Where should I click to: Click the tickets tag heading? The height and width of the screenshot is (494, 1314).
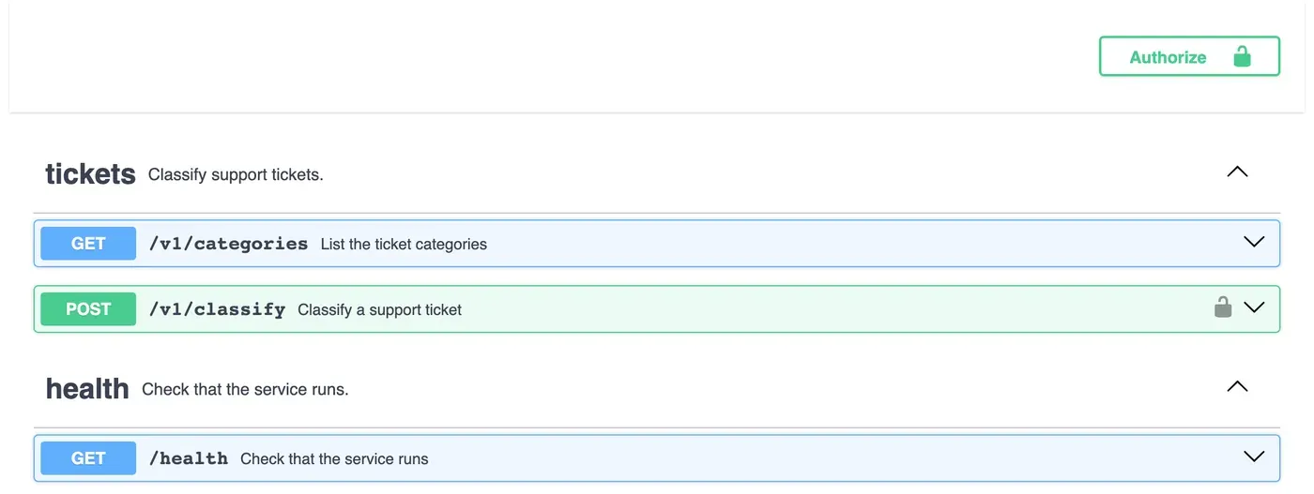[x=90, y=173]
